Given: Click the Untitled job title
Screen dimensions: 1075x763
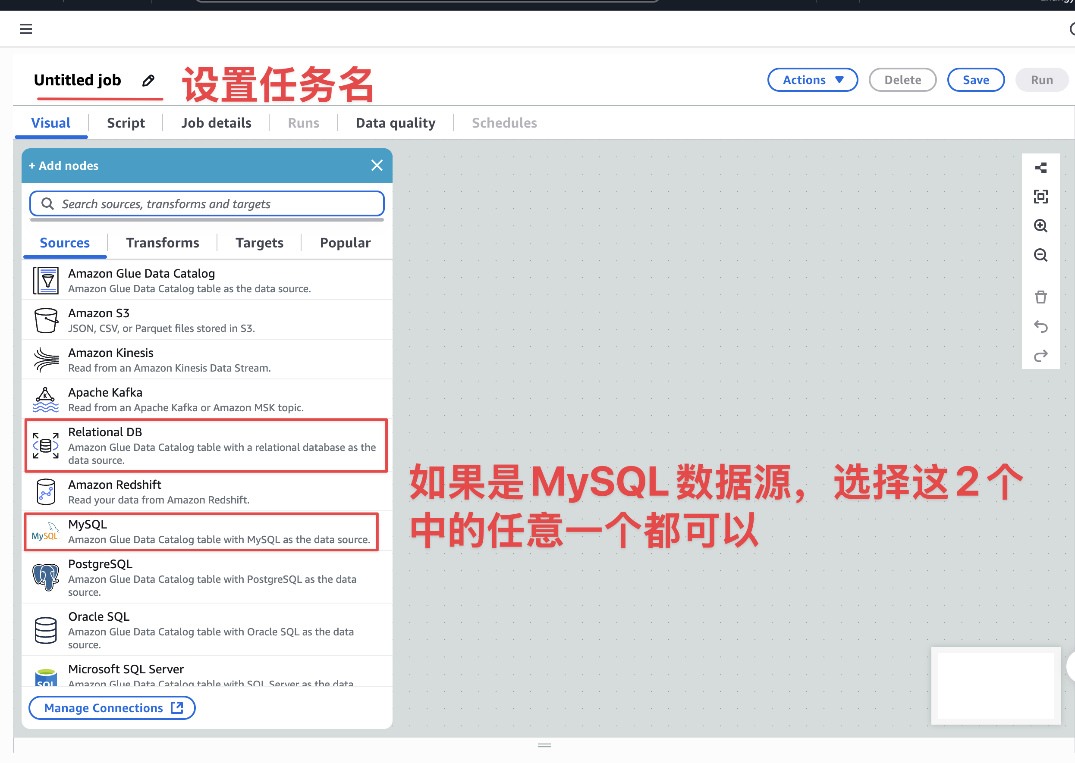Looking at the screenshot, I should click(x=78, y=80).
